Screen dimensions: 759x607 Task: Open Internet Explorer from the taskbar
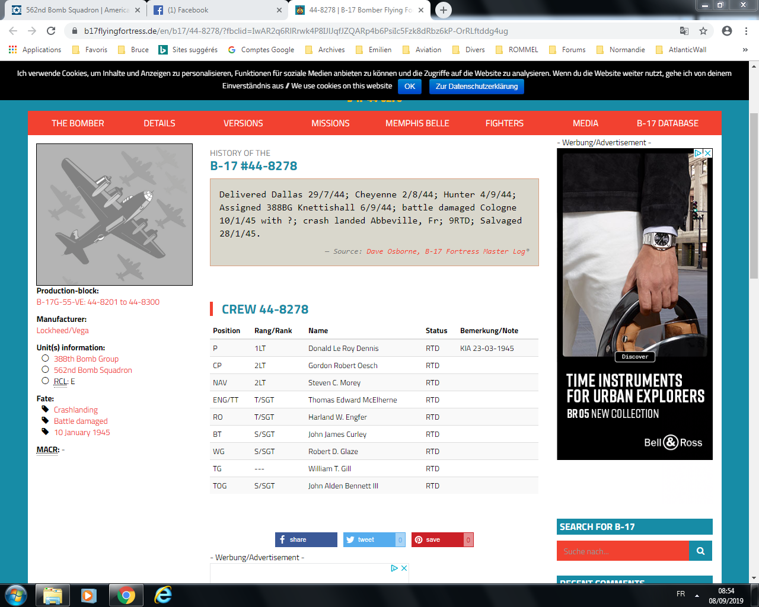163,595
